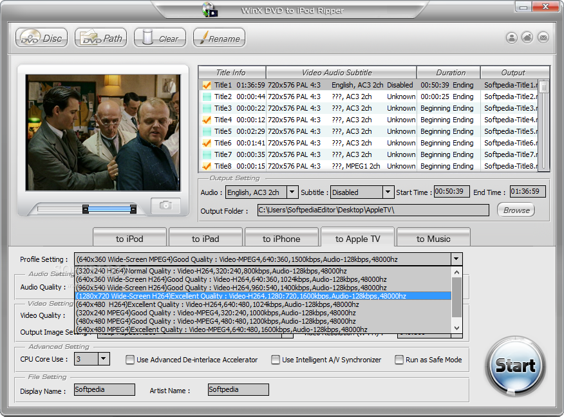Select the to Apple TV tab
This screenshot has height=417, width=564.
pyautogui.click(x=357, y=238)
